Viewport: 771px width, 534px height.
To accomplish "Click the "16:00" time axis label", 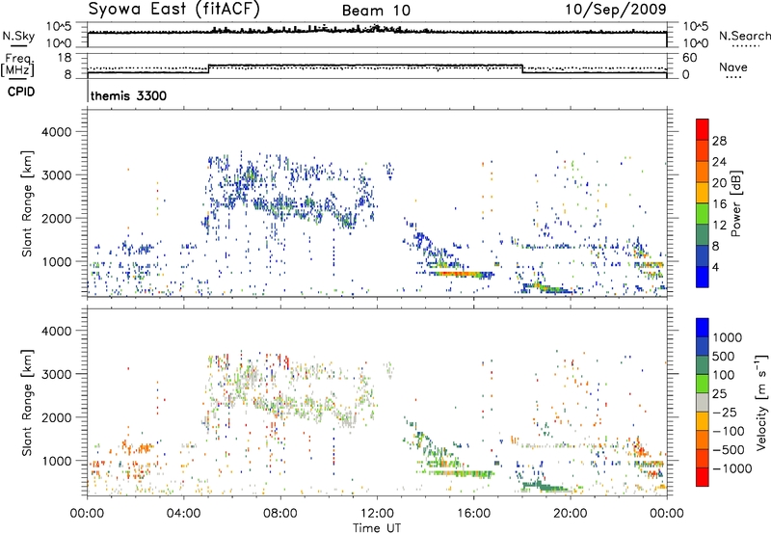I will click(473, 513).
